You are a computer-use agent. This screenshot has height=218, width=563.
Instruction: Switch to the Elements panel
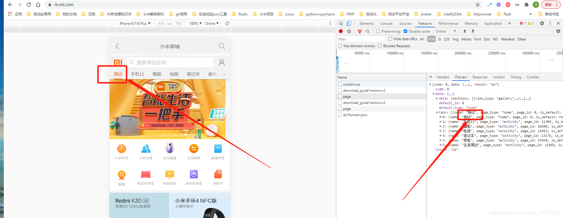[366, 23]
